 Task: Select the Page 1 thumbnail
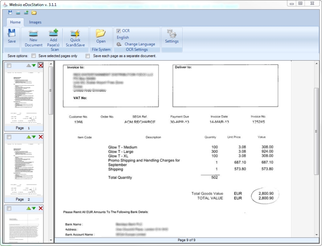pos(24,97)
